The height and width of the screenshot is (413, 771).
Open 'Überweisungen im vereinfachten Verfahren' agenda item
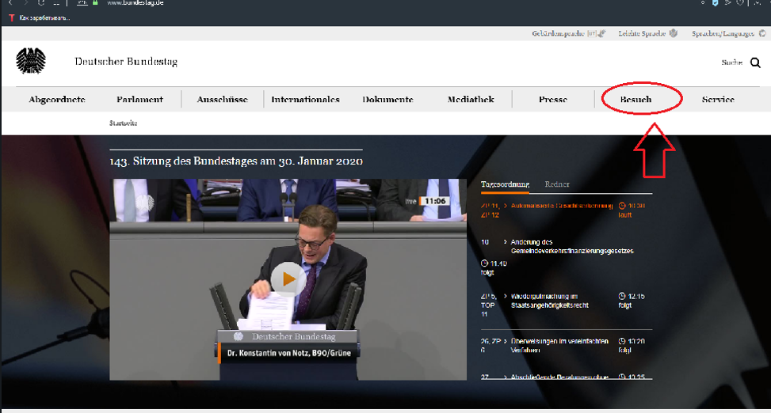click(x=559, y=345)
